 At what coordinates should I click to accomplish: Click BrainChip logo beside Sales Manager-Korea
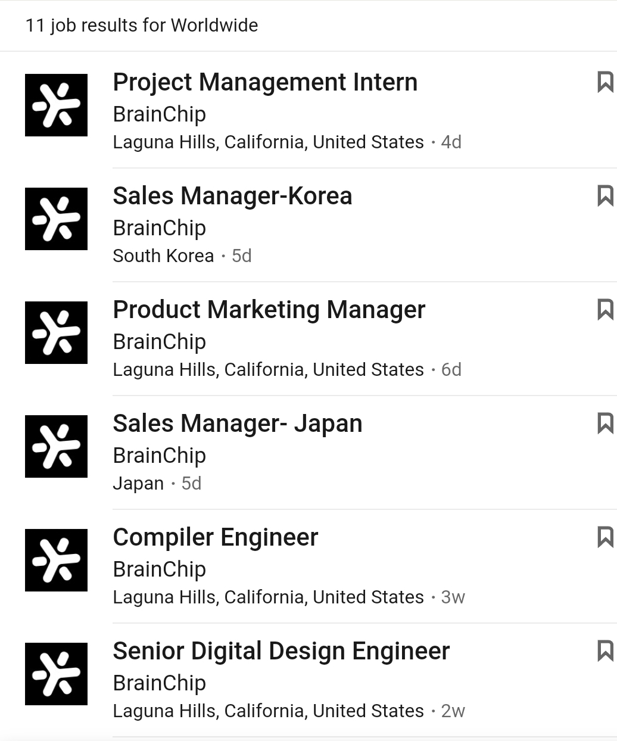(56, 219)
